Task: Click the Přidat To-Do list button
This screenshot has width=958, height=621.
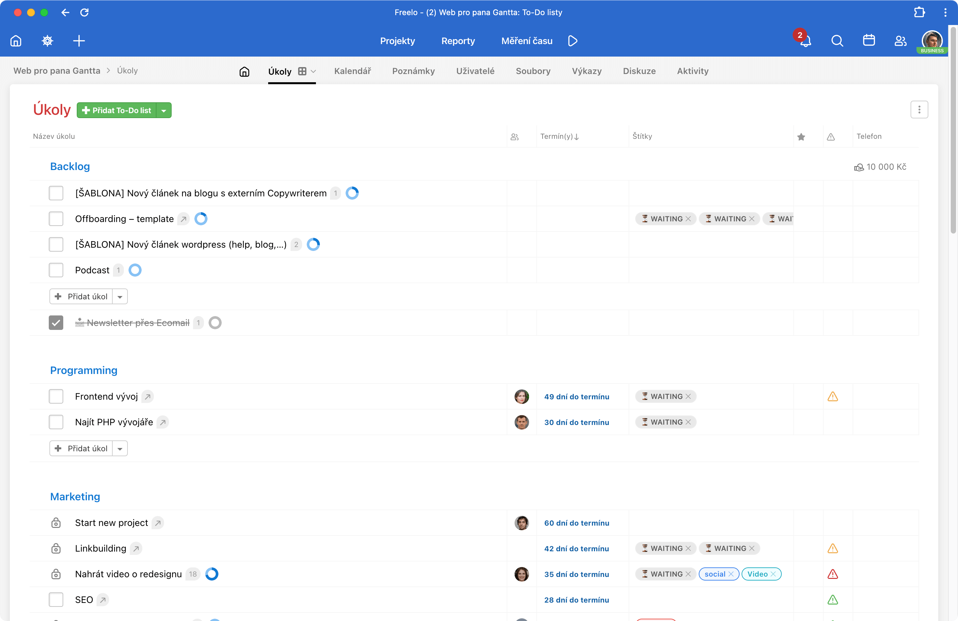Action: coord(117,111)
